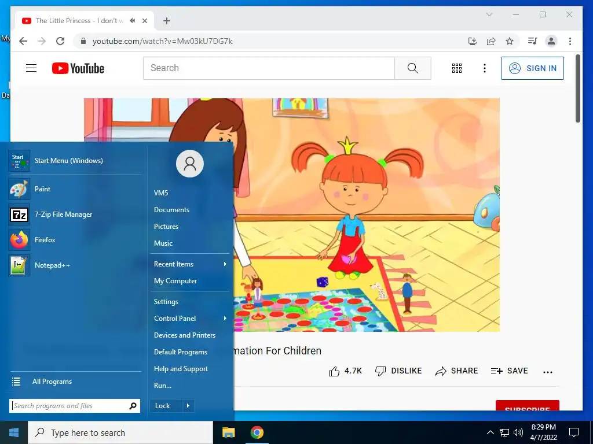Open the YouTube apps grid
The width and height of the screenshot is (593, 444).
pos(457,68)
